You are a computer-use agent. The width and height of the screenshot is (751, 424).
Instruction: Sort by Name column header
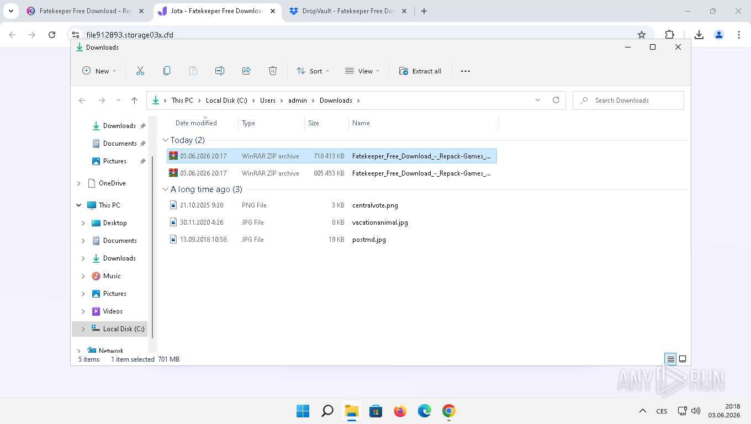coord(424,123)
